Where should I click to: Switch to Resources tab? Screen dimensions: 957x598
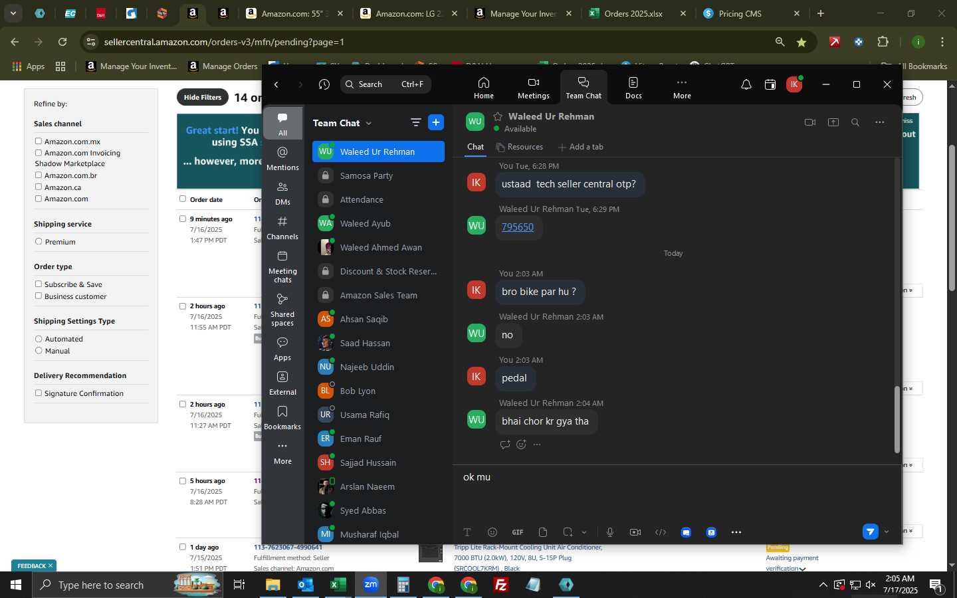(x=519, y=147)
